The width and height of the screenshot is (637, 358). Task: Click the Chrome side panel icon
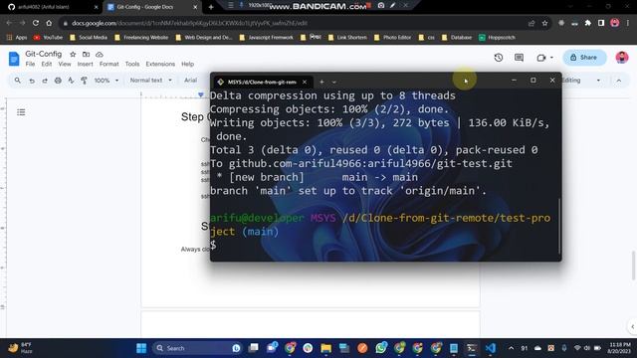click(601, 23)
